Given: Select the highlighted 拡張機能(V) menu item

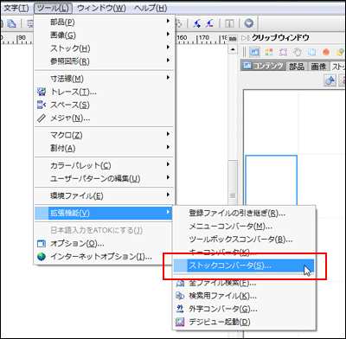Looking at the screenshot, I should coord(104,213).
